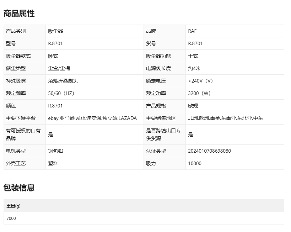Select the brand value RAF

coord(192,31)
